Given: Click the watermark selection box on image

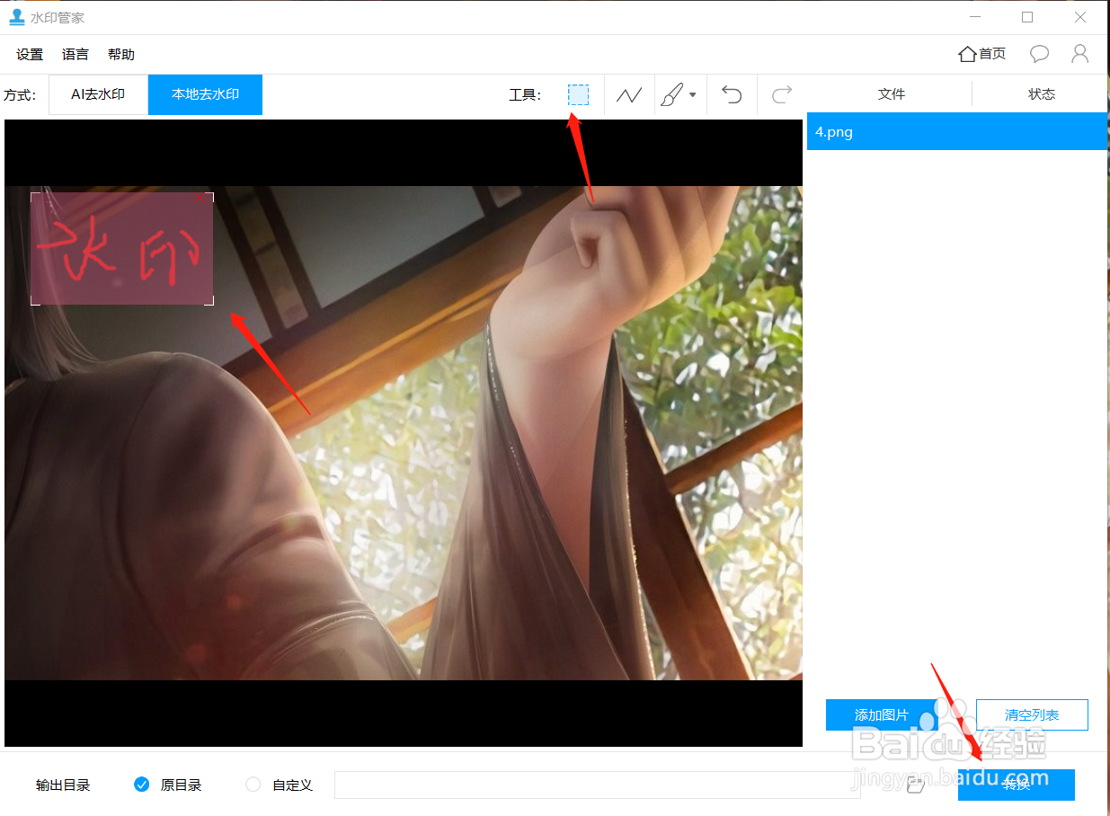Looking at the screenshot, I should click(122, 249).
